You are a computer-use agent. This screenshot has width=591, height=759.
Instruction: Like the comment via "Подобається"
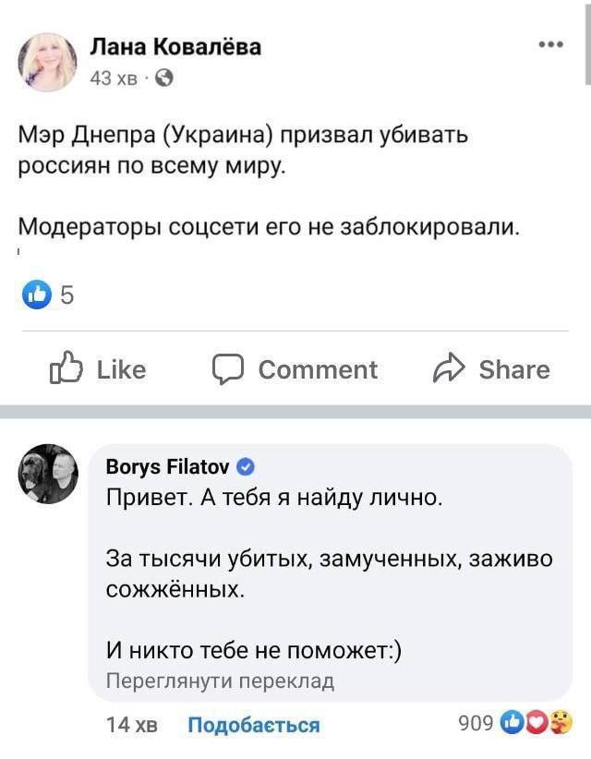tap(253, 725)
